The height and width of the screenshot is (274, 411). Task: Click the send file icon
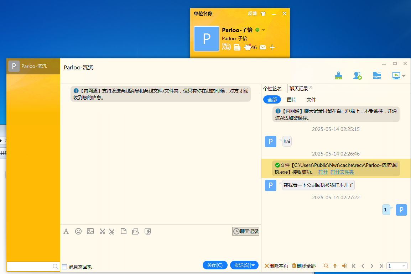[x=124, y=231]
